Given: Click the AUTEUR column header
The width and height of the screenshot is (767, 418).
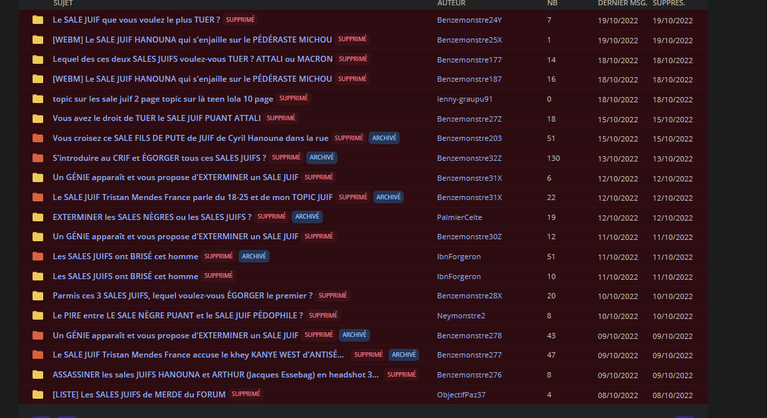Looking at the screenshot, I should coord(451,3).
